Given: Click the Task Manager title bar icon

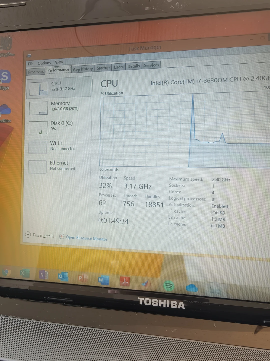Looking at the screenshot, I should [x=29, y=56].
